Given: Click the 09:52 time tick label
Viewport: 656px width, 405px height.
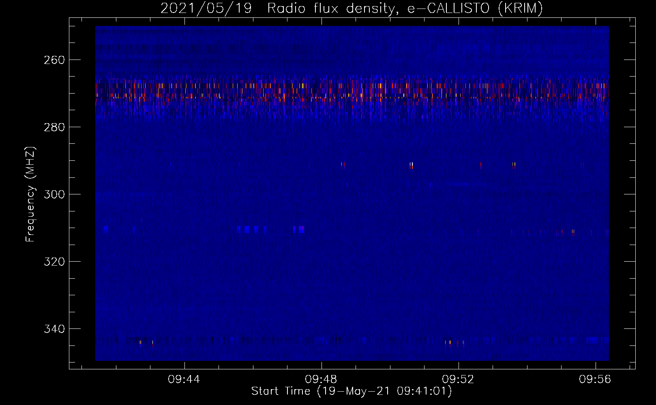Looking at the screenshot, I should (x=458, y=379).
